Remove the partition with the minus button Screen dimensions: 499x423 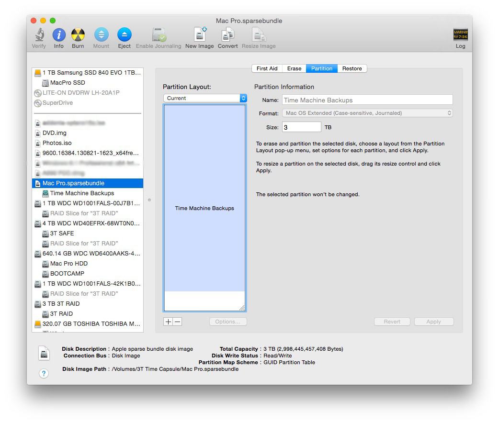tap(178, 322)
